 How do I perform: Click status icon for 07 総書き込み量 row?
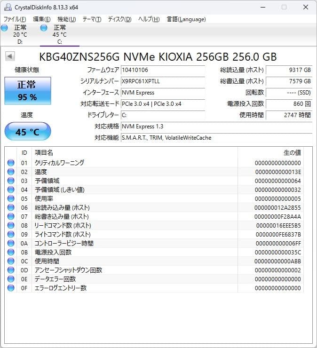tap(11, 216)
